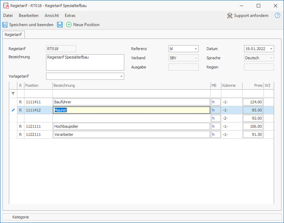The height and width of the screenshot is (223, 284).
Task: Click the filter funnel icon in grid
Action: (13, 94)
